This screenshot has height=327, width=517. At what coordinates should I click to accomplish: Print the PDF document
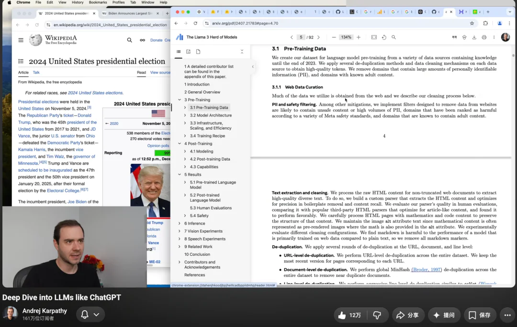pos(484,37)
